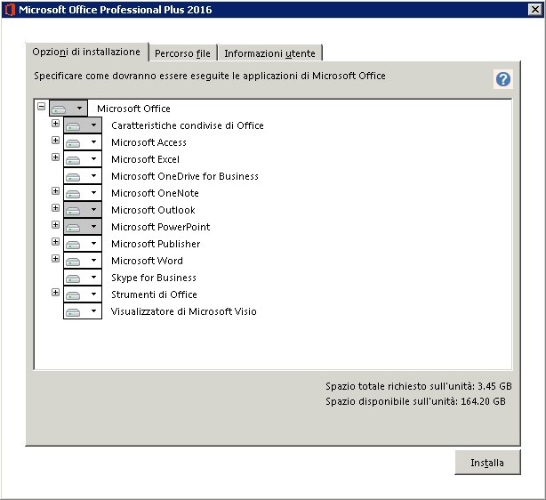Select Caratteristiche condivise di Office label
The image size is (546, 500).
[188, 125]
